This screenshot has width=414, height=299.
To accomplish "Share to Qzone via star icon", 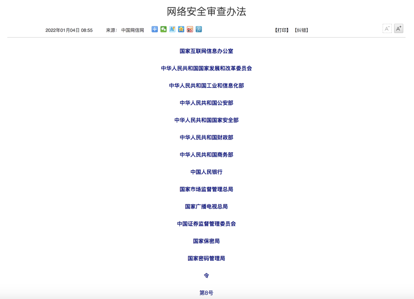I will tap(181, 29).
